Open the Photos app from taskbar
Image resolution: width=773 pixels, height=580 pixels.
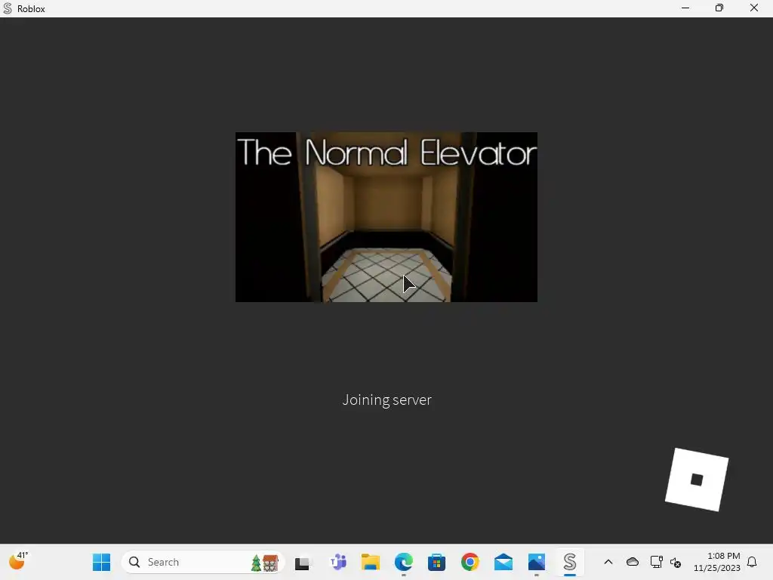pos(537,562)
